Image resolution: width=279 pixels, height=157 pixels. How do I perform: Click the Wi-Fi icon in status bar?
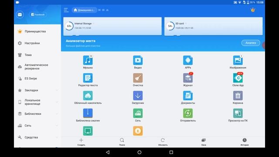click(240, 2)
